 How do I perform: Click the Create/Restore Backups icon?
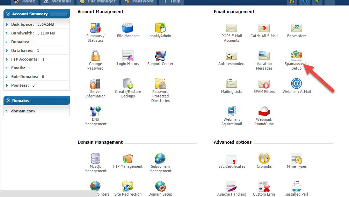(x=128, y=84)
